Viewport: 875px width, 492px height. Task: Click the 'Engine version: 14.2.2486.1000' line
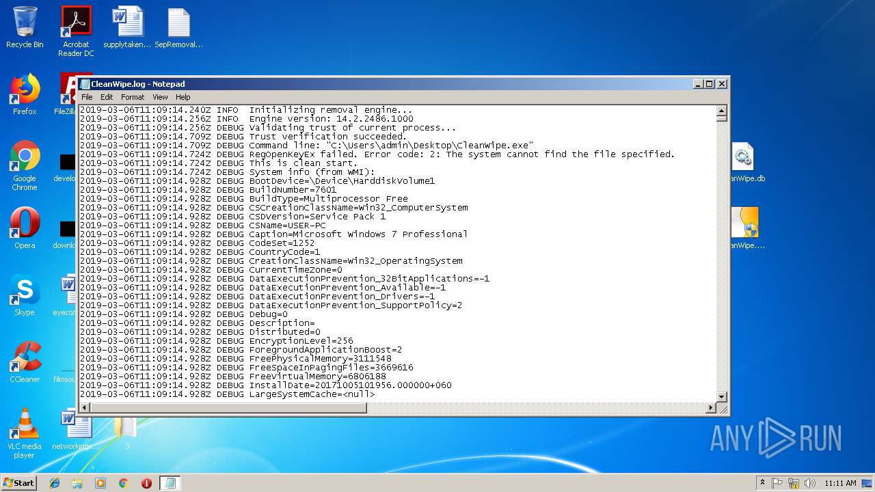246,119
